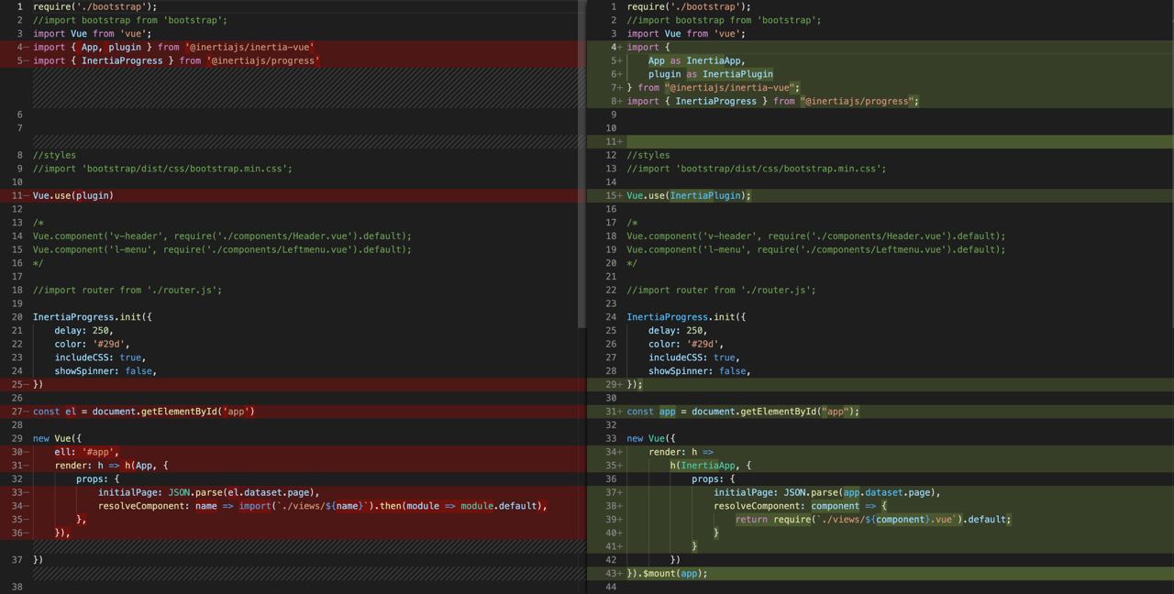The height and width of the screenshot is (594, 1174).
Task: Click added empty line 11 in right pane
Action: coord(880,142)
